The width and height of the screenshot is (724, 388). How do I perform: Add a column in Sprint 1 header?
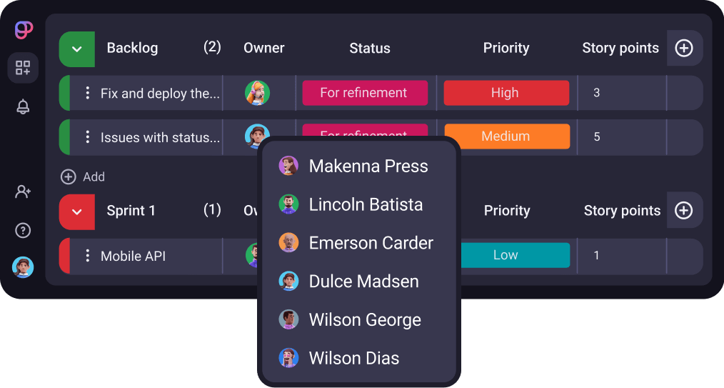pos(684,211)
